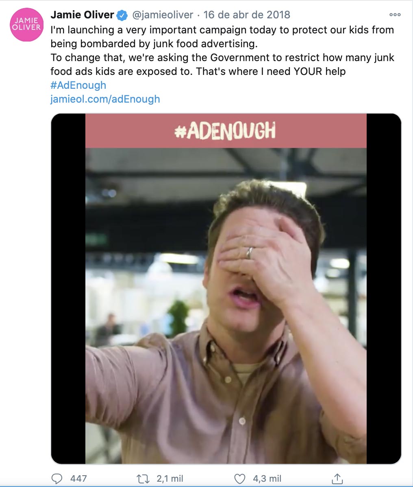The height and width of the screenshot is (487, 413).
Task: Like the tweet with the heart icon
Action: click(239, 478)
